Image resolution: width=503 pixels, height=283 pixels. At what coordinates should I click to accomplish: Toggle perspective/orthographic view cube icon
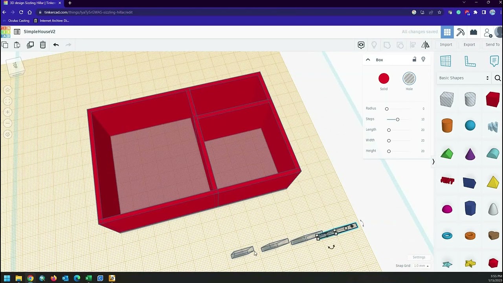(7, 134)
